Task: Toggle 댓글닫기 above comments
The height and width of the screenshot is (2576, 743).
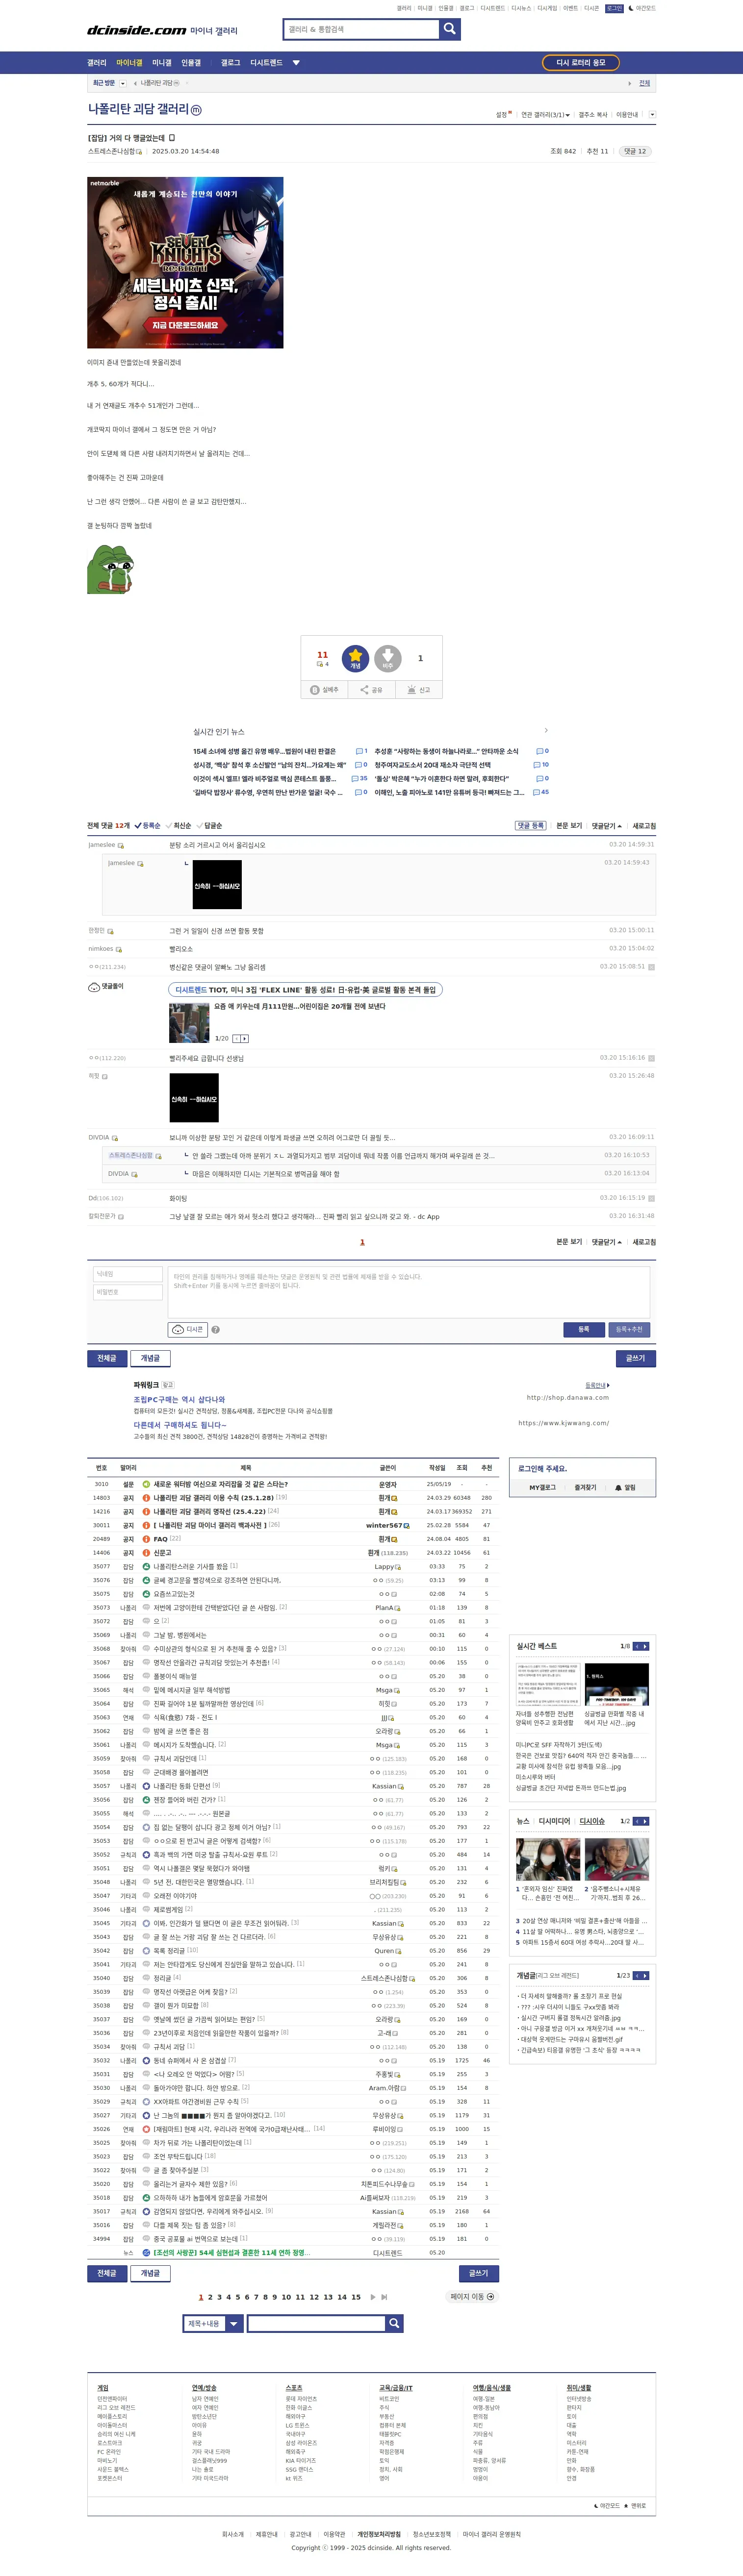Action: (606, 826)
